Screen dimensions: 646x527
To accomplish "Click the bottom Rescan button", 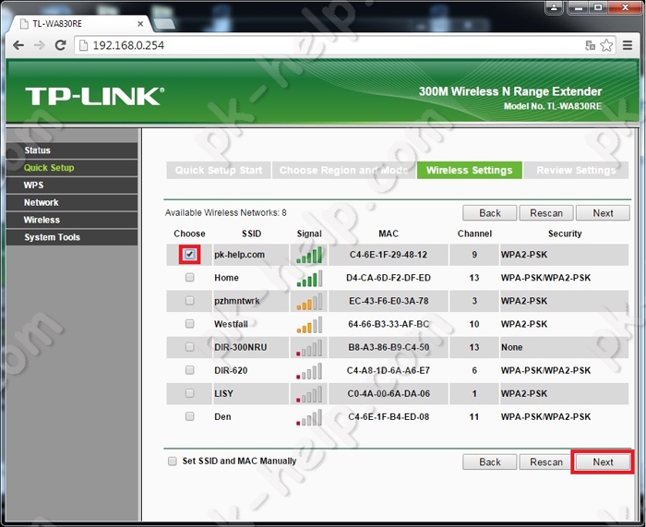I will pyautogui.click(x=546, y=461).
